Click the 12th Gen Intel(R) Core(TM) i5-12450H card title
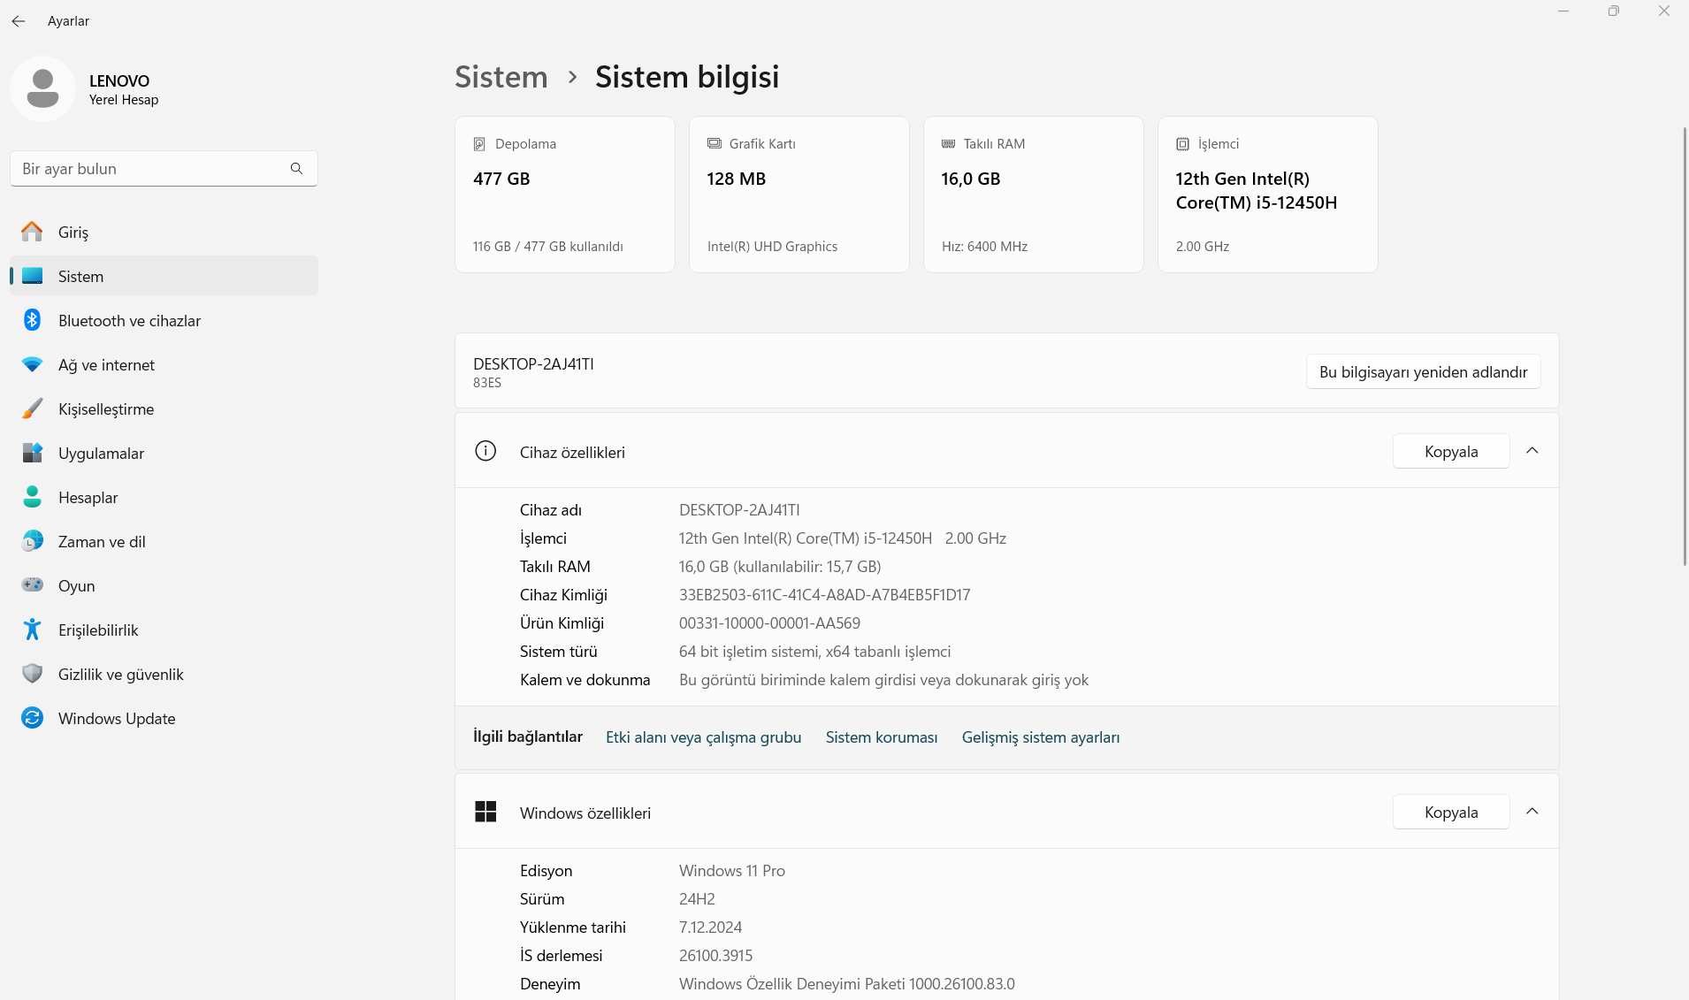Viewport: 1689px width, 1000px height. click(x=1257, y=190)
